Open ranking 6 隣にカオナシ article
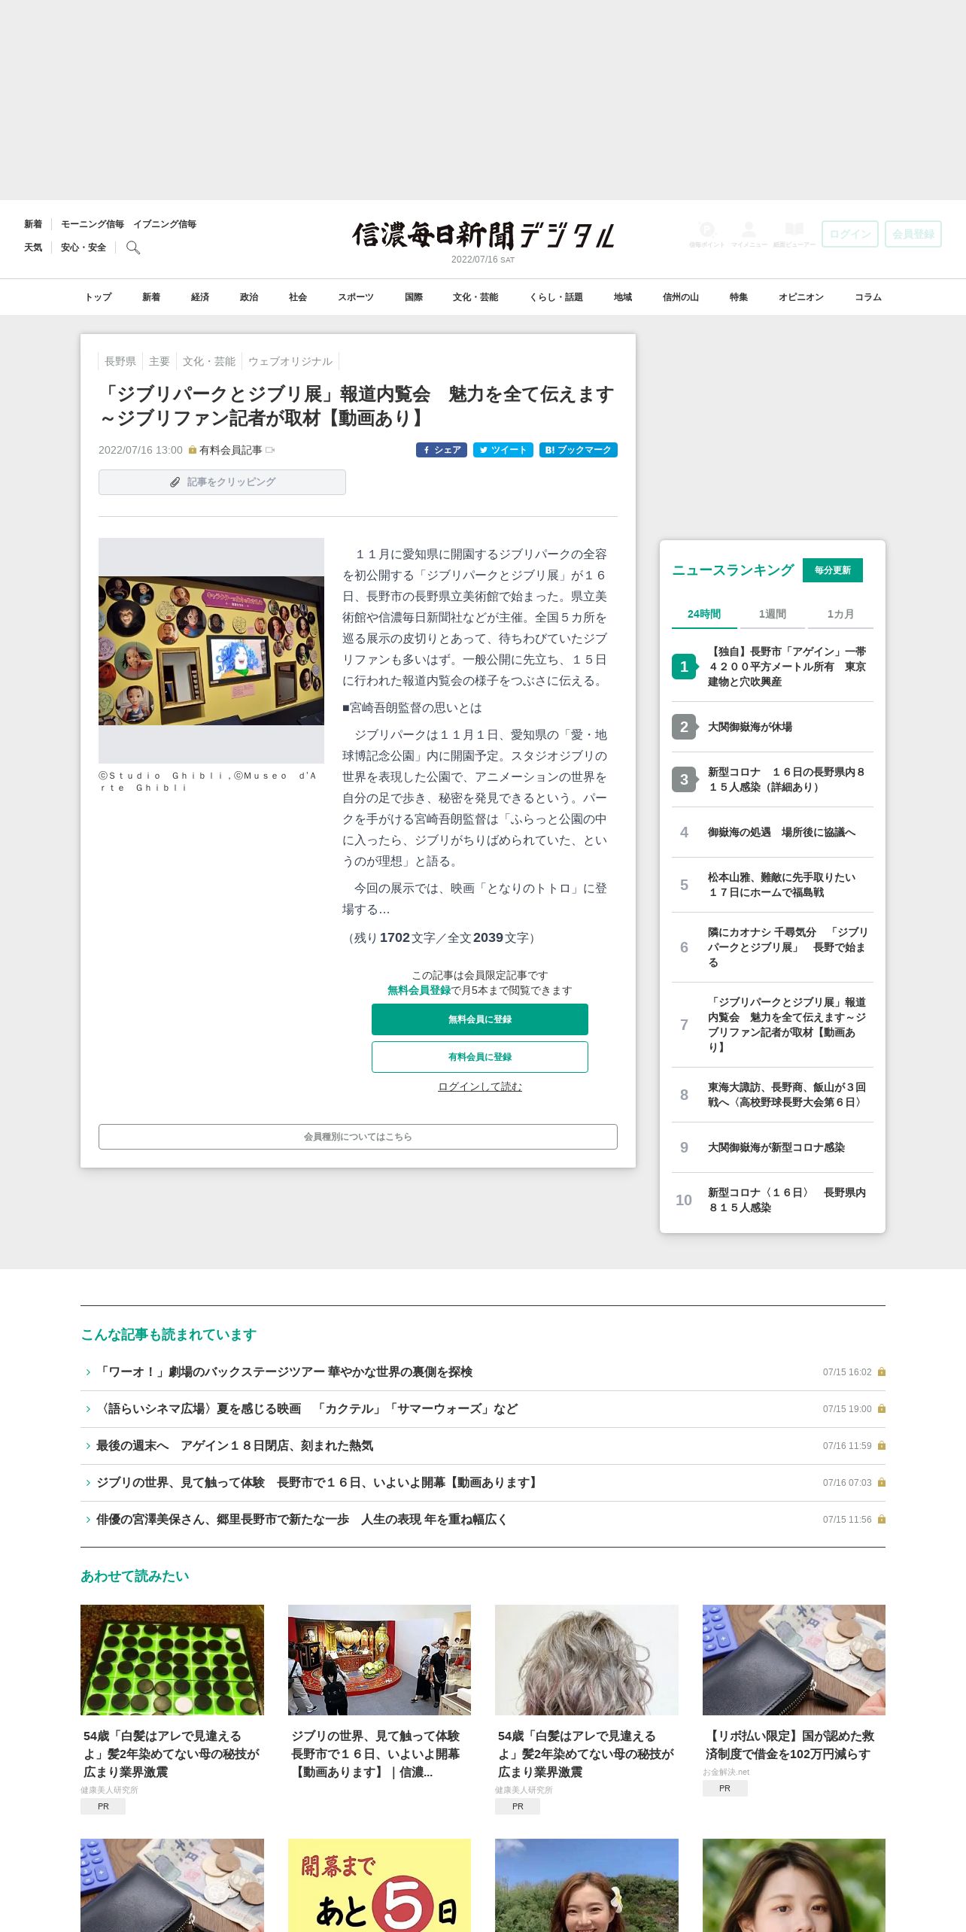Viewport: 966px width, 1932px height. tap(787, 947)
